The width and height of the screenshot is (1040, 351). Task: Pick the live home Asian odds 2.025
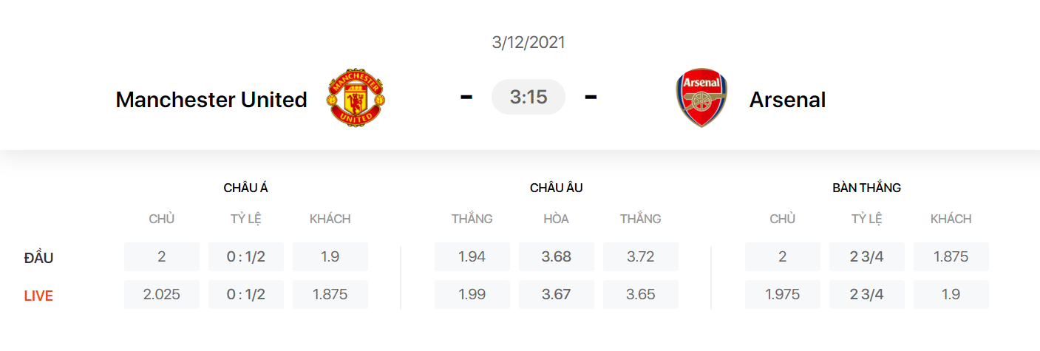[x=162, y=294]
